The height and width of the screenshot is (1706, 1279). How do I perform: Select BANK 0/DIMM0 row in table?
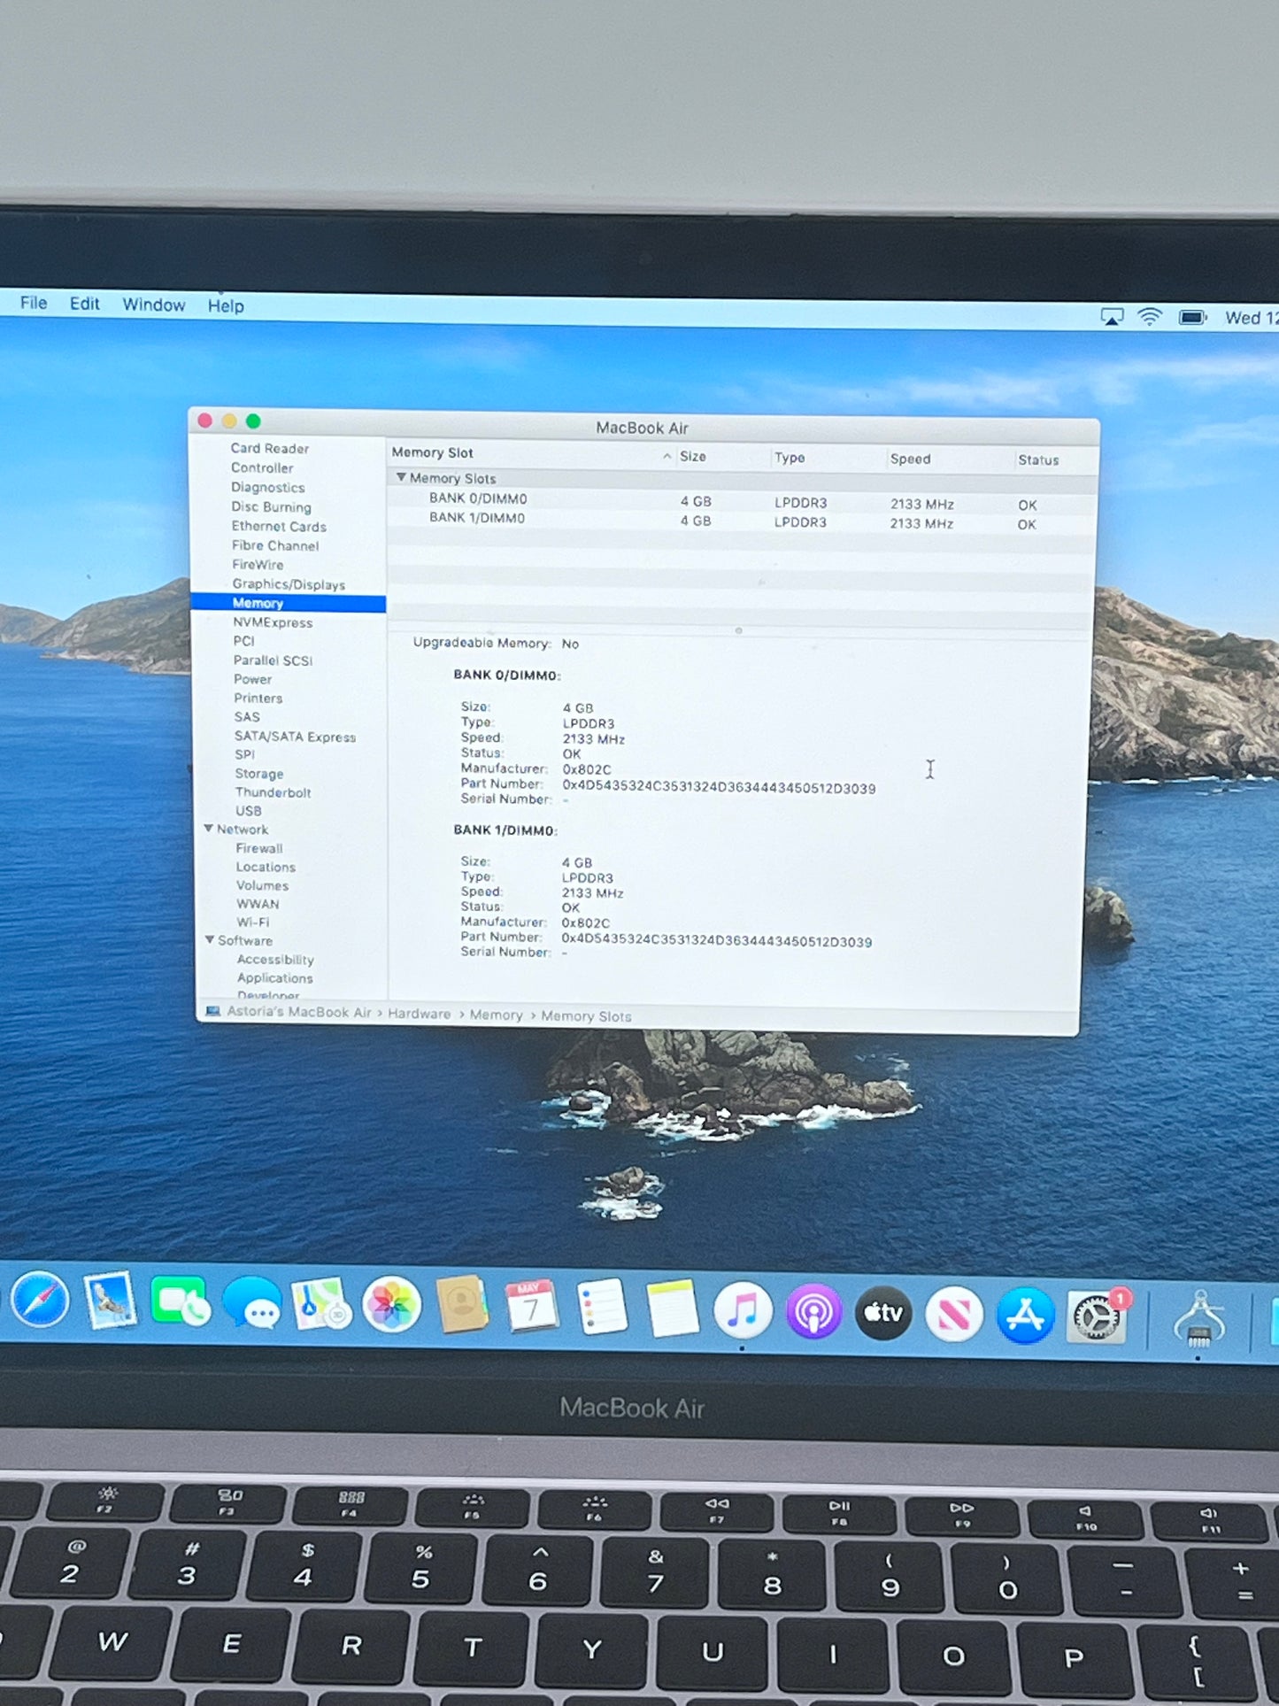click(742, 501)
